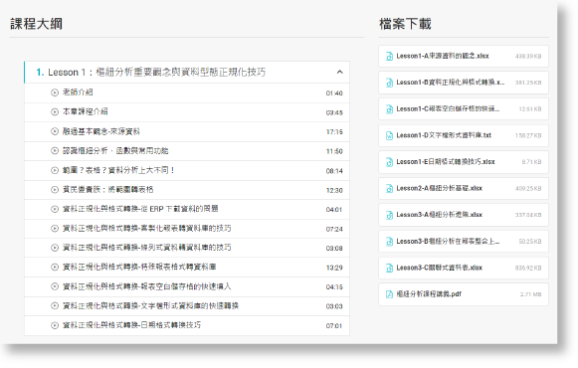Click play icon for the 11:50 lesson

pos(55,151)
